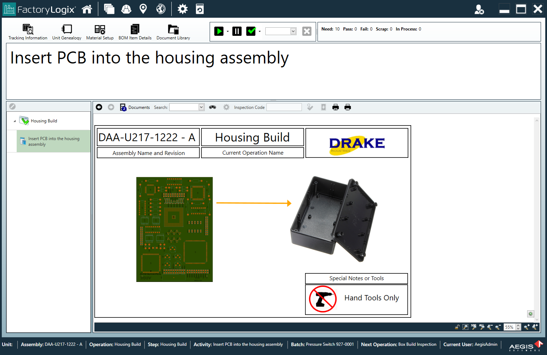Click the green Start play button

(x=219, y=31)
